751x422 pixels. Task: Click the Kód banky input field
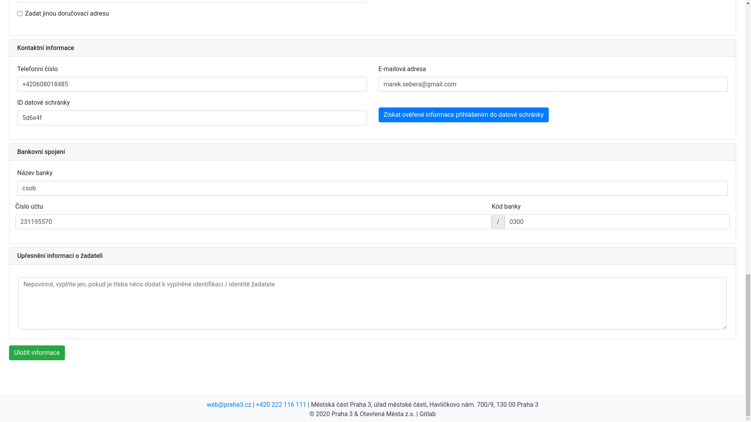pyautogui.click(x=616, y=222)
